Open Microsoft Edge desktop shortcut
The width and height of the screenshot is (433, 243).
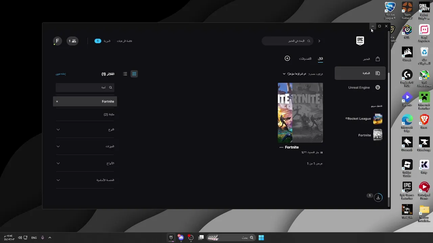(407, 123)
